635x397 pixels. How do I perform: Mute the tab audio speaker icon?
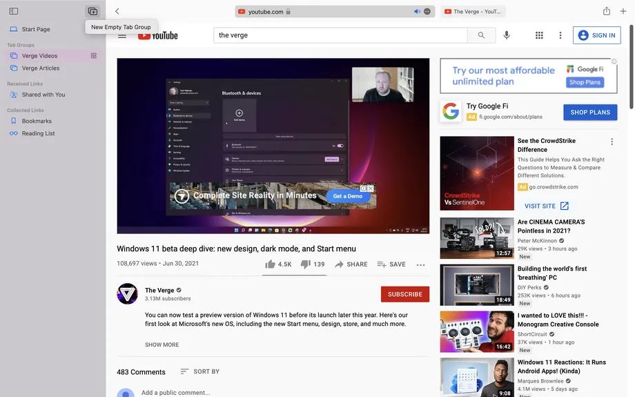pyautogui.click(x=417, y=12)
